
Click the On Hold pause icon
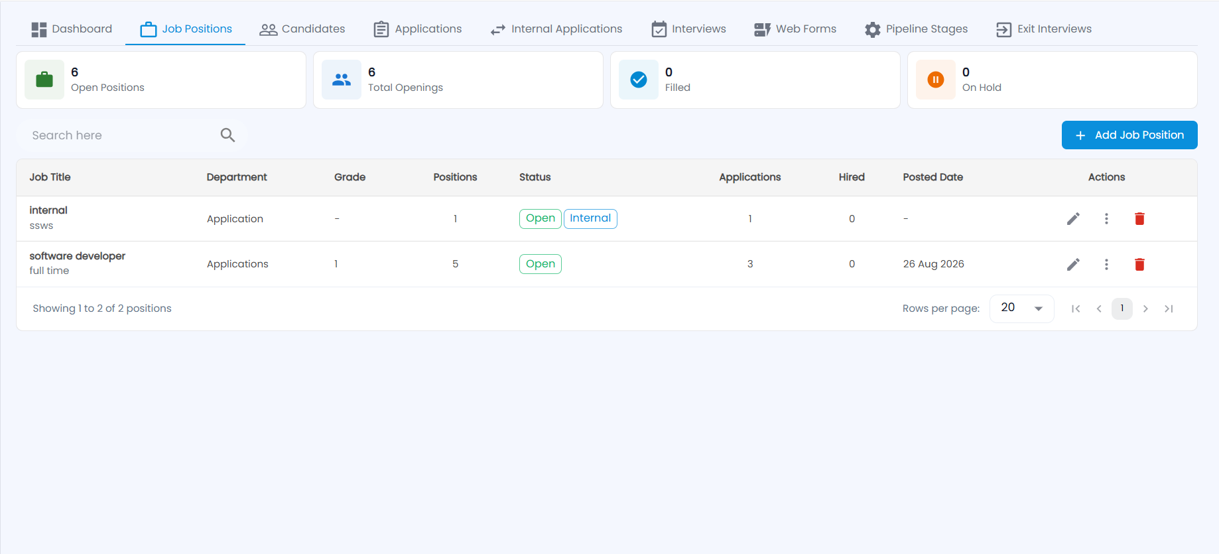[x=936, y=80]
